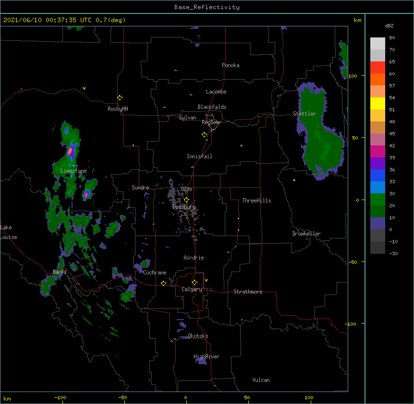This screenshot has height=404, width=414.
Task: Select the red 65–60 dBZ legend swatch
Action: coord(377,68)
